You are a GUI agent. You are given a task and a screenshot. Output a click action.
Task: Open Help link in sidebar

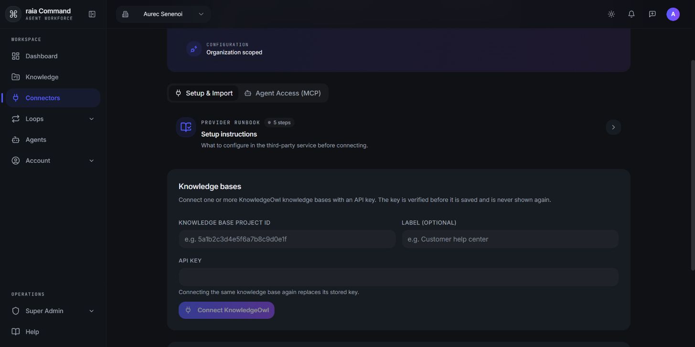[53, 332]
